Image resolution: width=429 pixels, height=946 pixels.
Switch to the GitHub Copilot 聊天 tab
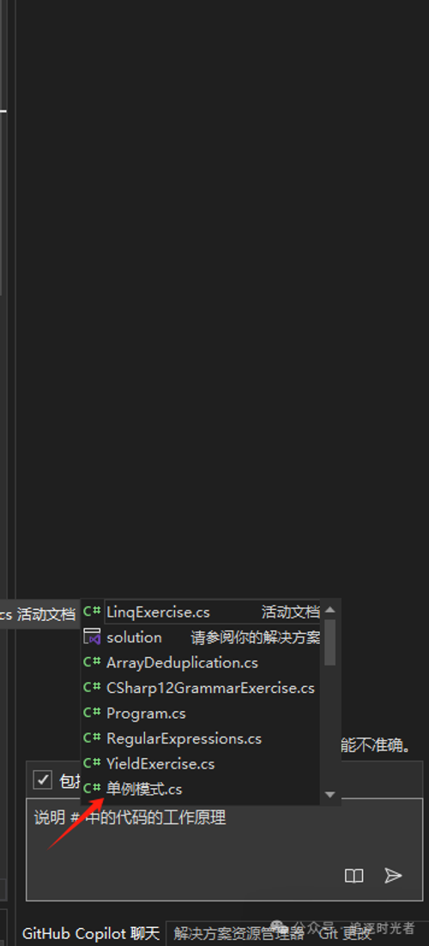point(90,933)
